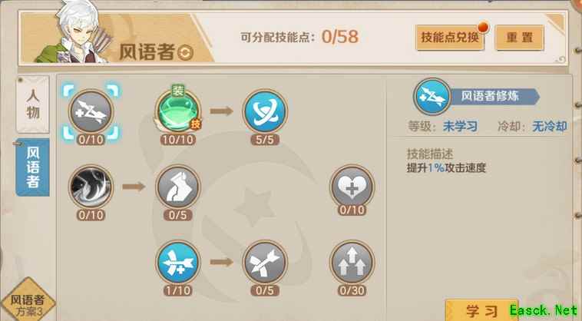Open the 人物 tab
Screen dimensions: 582x321
[33, 104]
